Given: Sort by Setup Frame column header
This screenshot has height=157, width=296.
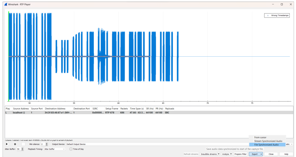Looking at the screenshot, I should (x=112, y=109).
